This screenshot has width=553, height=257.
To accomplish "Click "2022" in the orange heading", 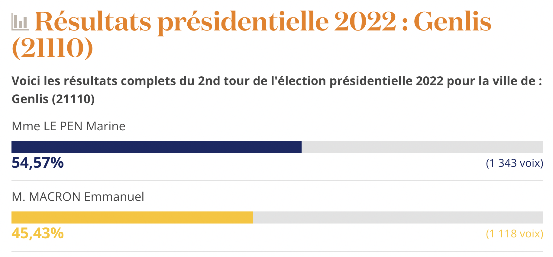I will coord(365,22).
